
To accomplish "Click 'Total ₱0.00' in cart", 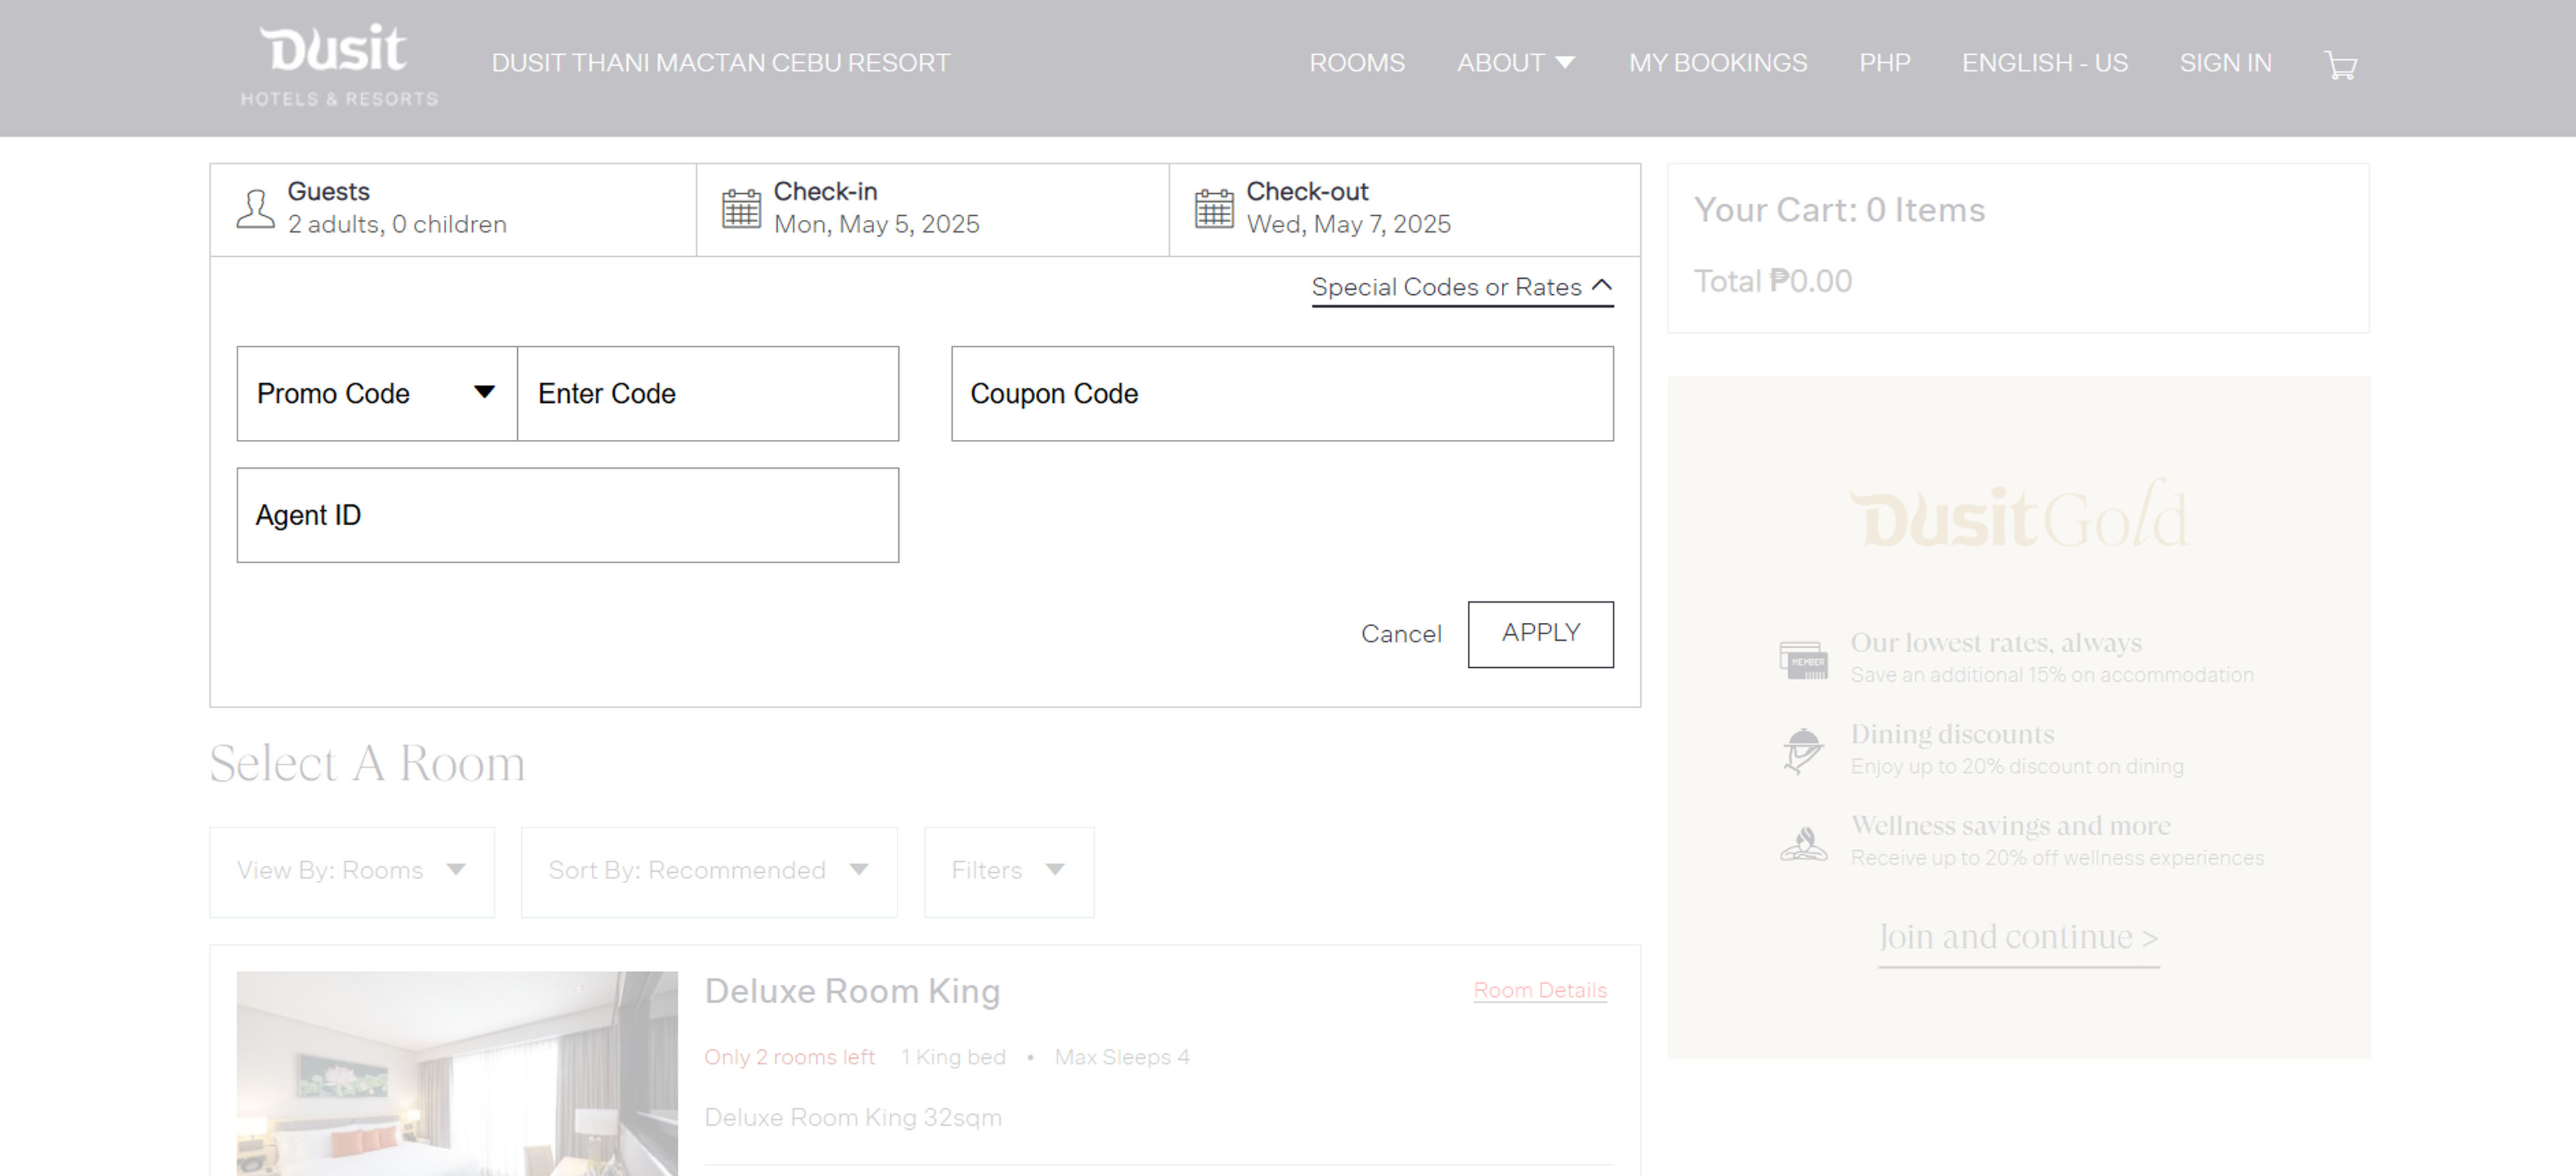I will point(1772,281).
